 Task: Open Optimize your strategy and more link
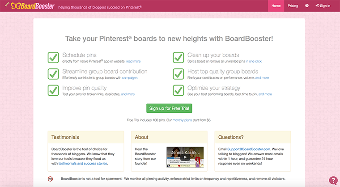click(265, 94)
